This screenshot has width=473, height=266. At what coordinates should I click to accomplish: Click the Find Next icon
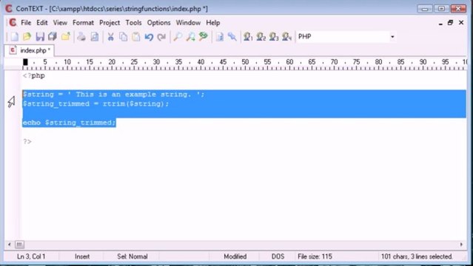click(x=190, y=37)
